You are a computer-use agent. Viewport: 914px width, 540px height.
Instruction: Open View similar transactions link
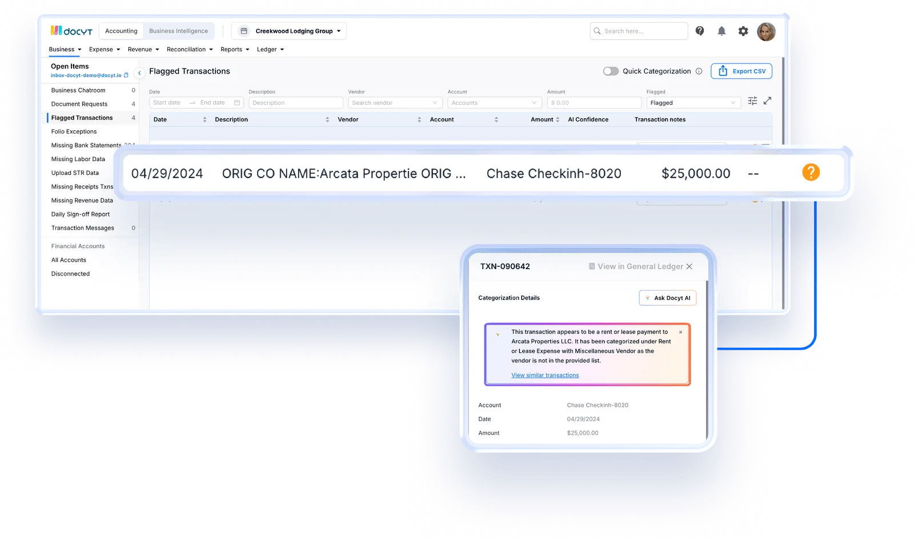545,375
